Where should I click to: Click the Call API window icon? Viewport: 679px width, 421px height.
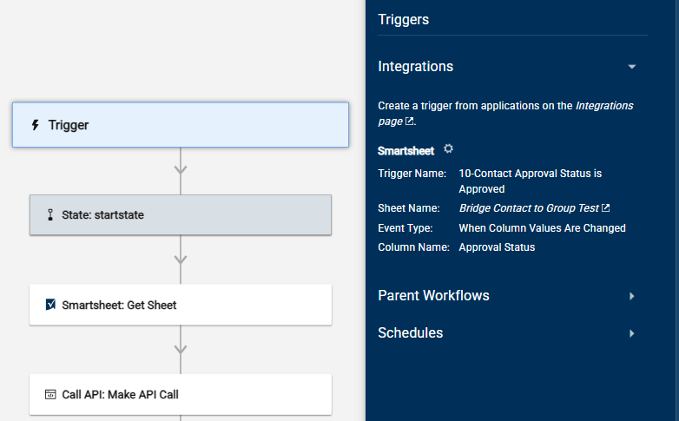(x=50, y=395)
